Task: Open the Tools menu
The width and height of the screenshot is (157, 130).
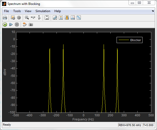Action: 17,11
